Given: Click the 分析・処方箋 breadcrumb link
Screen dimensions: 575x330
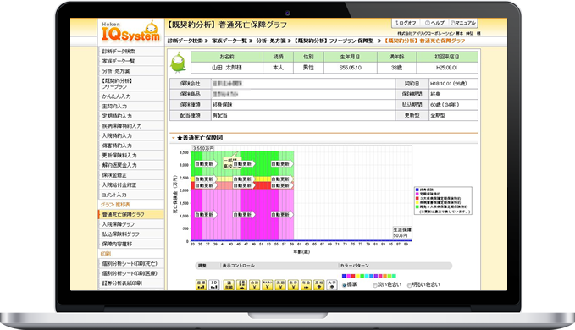Looking at the screenshot, I should tap(271, 41).
